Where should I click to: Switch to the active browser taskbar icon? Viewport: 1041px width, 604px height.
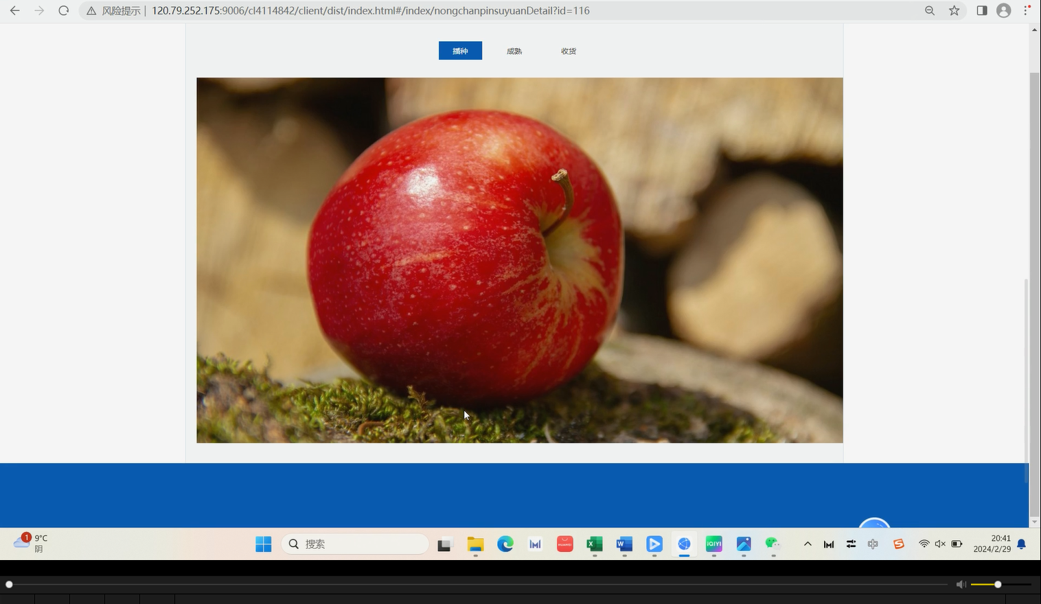(684, 544)
